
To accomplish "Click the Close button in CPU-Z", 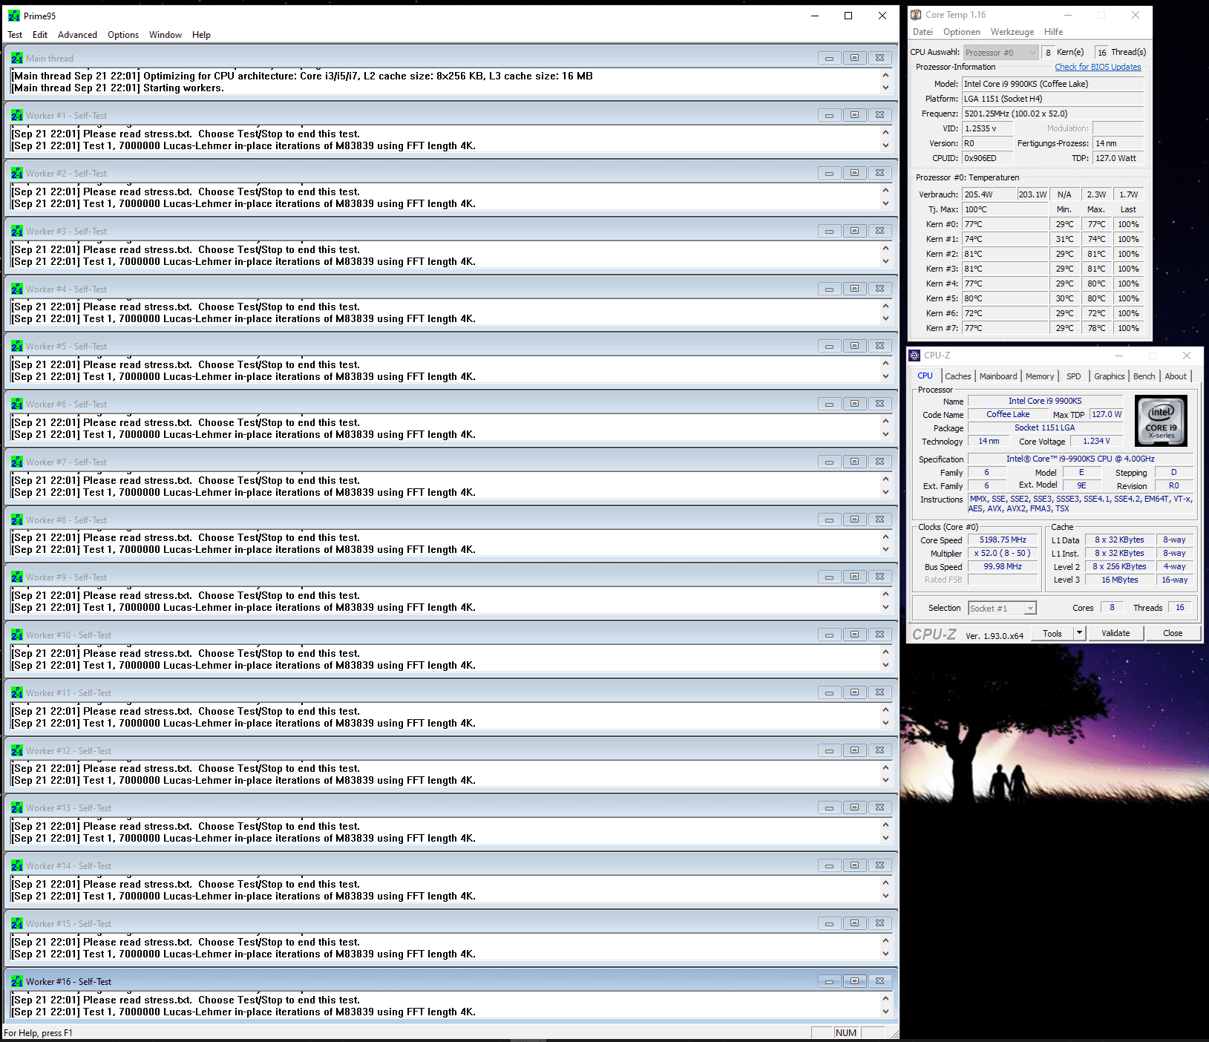I will pos(1173,633).
